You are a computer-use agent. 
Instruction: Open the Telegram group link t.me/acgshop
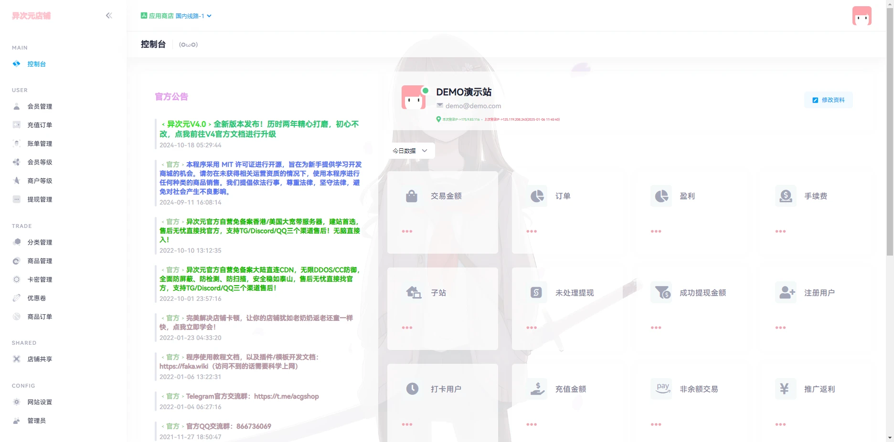[287, 396]
